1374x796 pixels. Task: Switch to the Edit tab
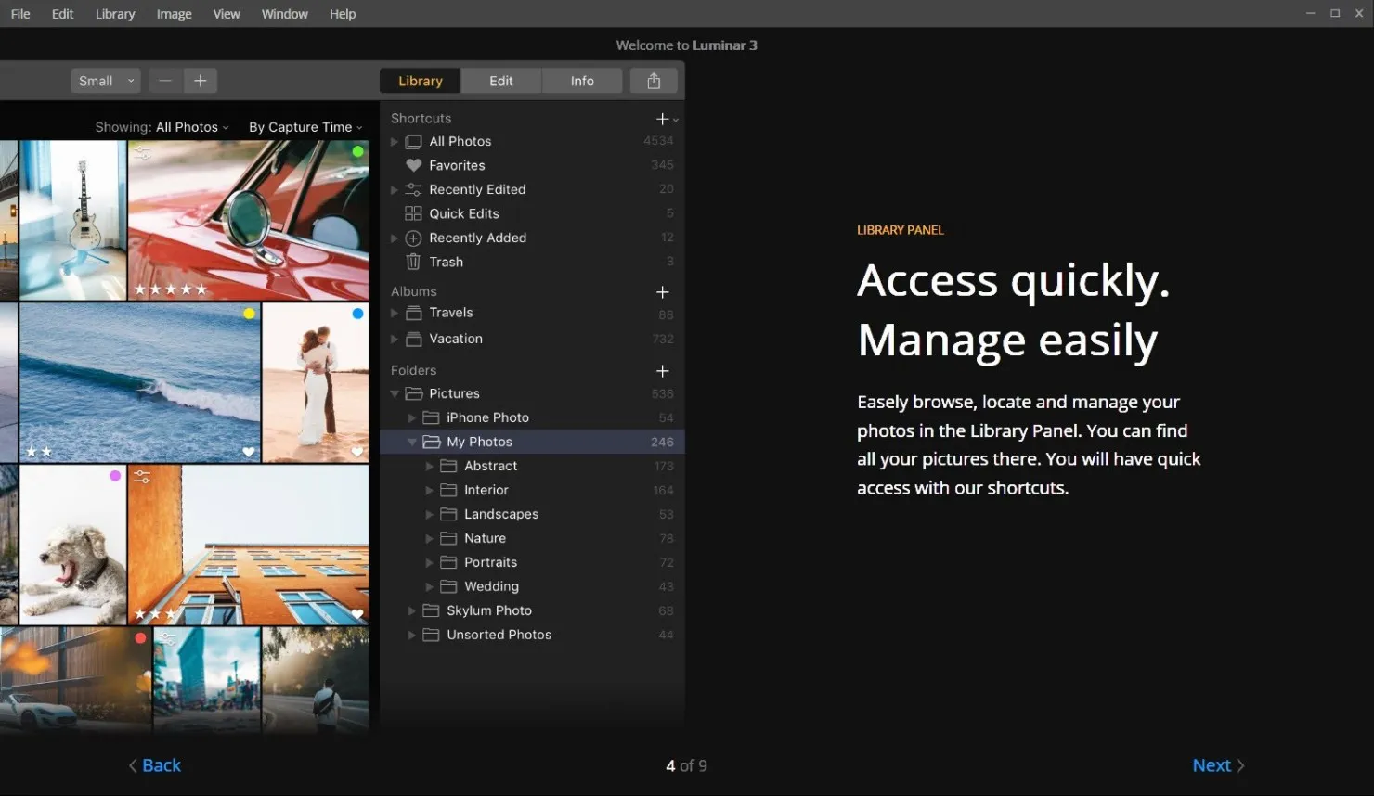tap(501, 81)
